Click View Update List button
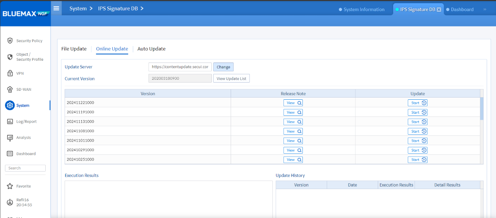The height and width of the screenshot is (218, 496). click(231, 79)
